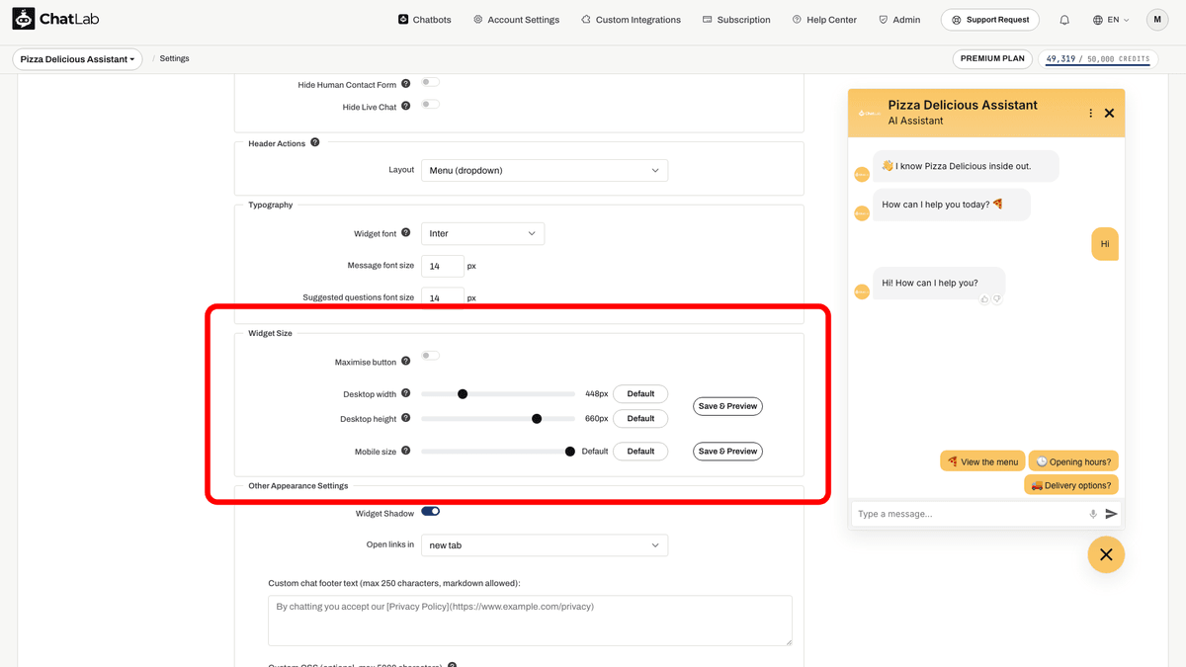Viewport: 1186px width, 667px height.
Task: Click the Support Request button
Action: coord(990,20)
